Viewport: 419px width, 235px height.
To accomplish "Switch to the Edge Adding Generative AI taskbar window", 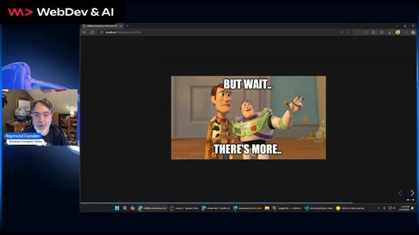I will coord(153,208).
